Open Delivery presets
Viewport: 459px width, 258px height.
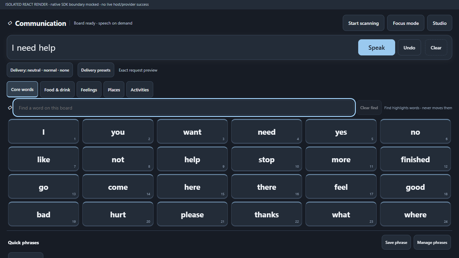tap(96, 70)
